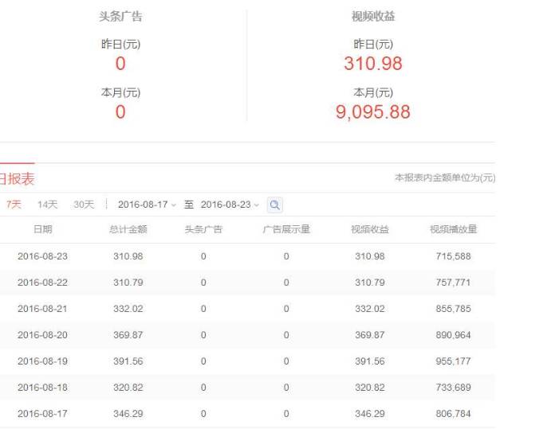This screenshot has height=429, width=551.
Task: Click the magnifier search icon button
Action: pyautogui.click(x=275, y=205)
